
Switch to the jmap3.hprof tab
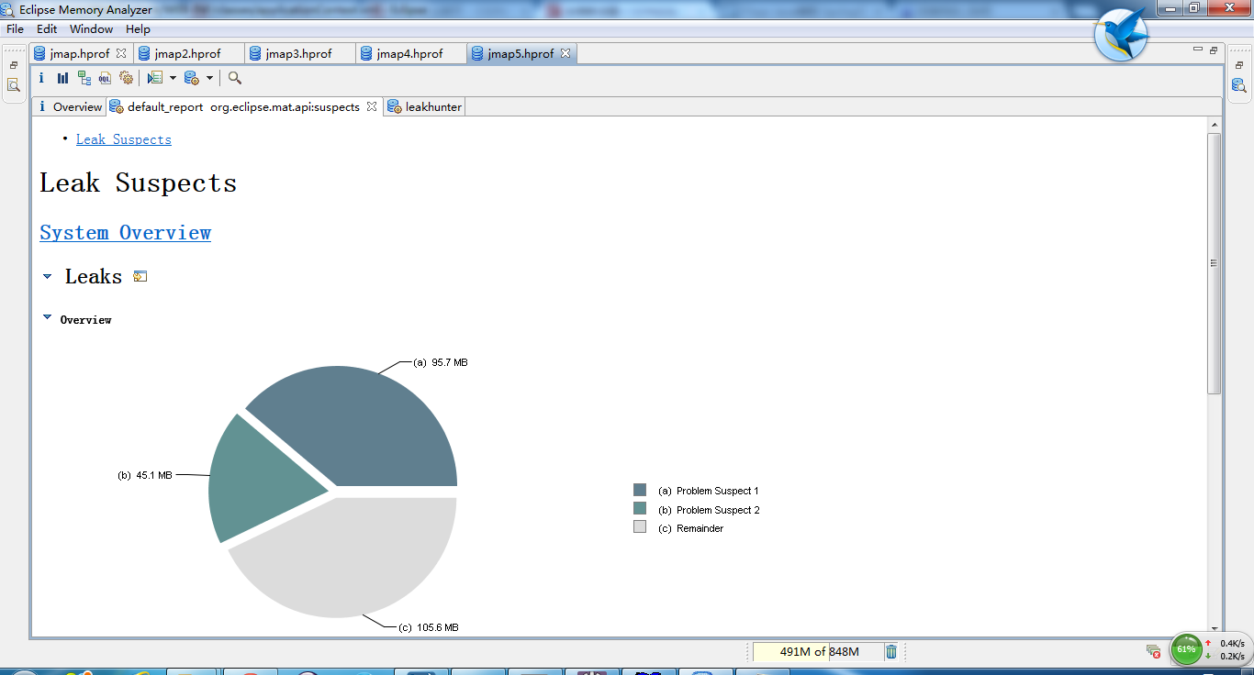[x=297, y=53]
